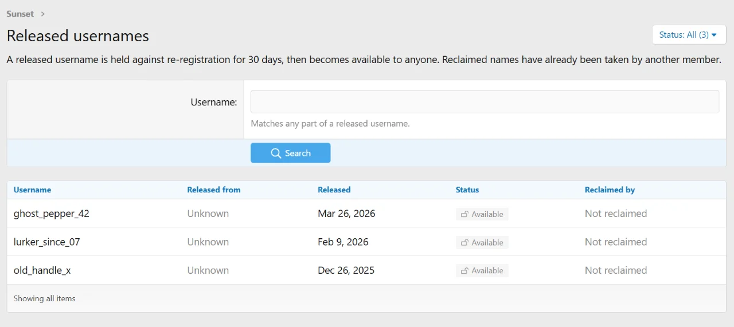
Task: Sort by the Status column header
Action: point(467,190)
